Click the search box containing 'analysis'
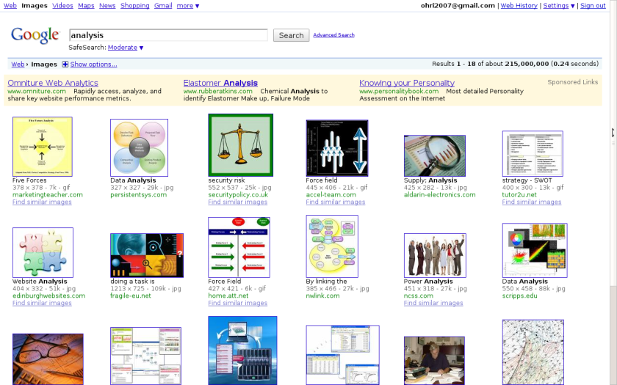The image size is (617, 385). 168,35
